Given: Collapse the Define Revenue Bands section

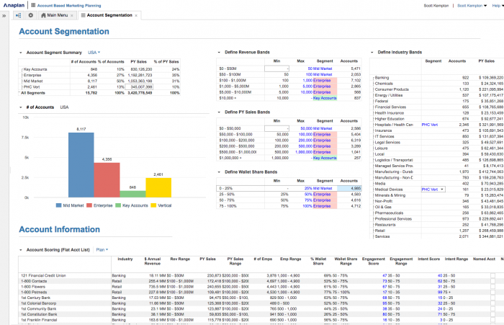Looking at the screenshot, I should [219, 52].
